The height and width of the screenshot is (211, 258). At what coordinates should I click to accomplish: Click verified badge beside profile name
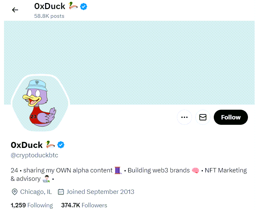(x=61, y=145)
